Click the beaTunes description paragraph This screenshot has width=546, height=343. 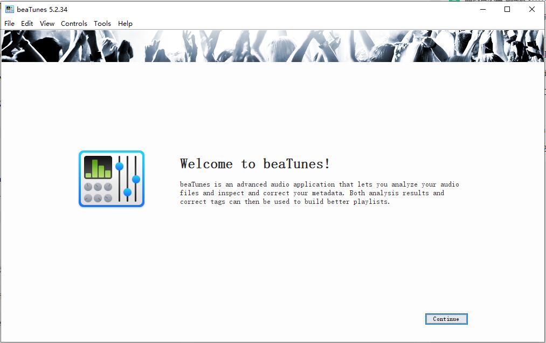tap(319, 193)
